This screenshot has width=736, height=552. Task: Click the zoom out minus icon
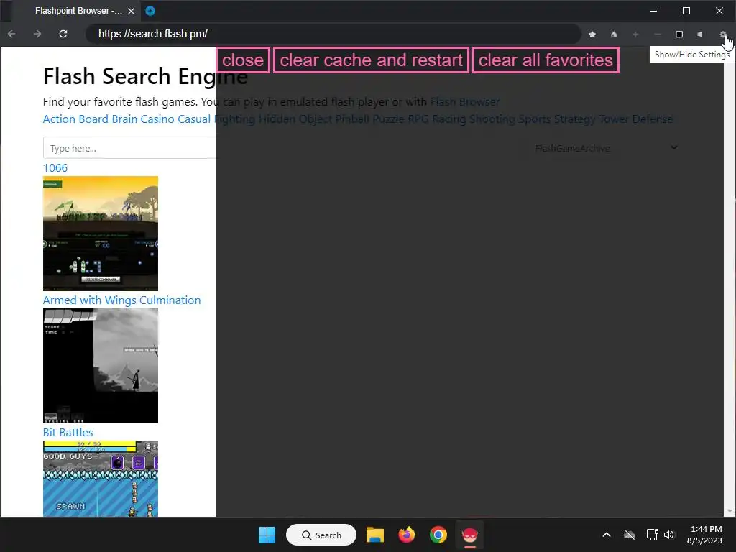(658, 34)
